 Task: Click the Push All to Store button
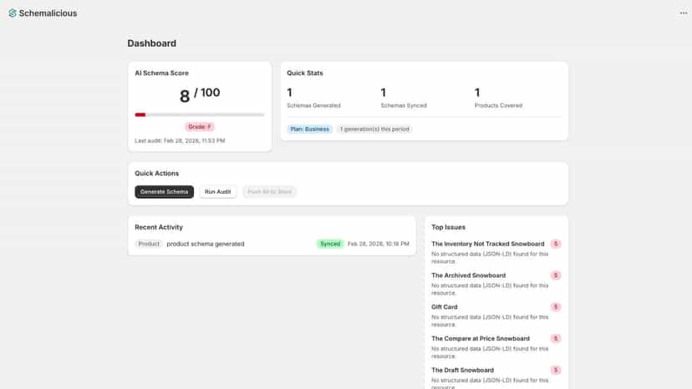coord(269,192)
